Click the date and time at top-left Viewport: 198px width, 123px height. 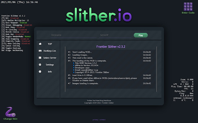tap(19, 2)
